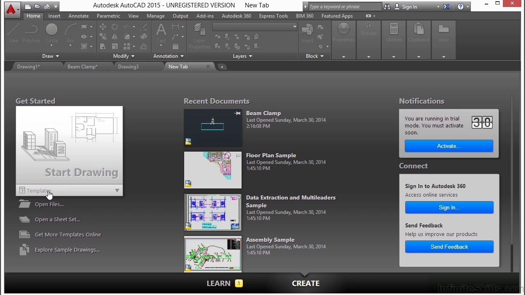Switch to the Drawing1* file tab
This screenshot has width=525, height=295.
[28, 67]
